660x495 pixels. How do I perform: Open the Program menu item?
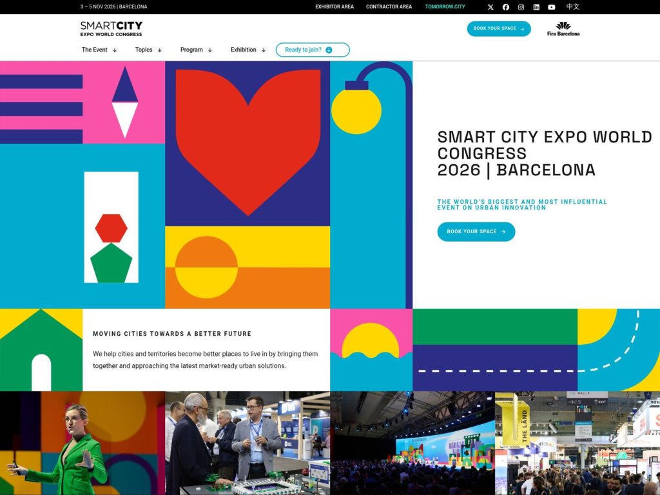[x=193, y=50]
